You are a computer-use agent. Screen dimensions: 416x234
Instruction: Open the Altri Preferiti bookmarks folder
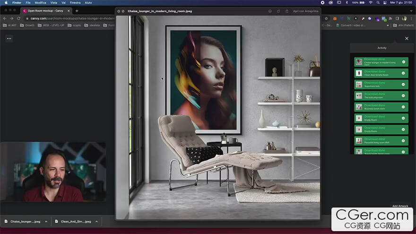click(x=403, y=25)
